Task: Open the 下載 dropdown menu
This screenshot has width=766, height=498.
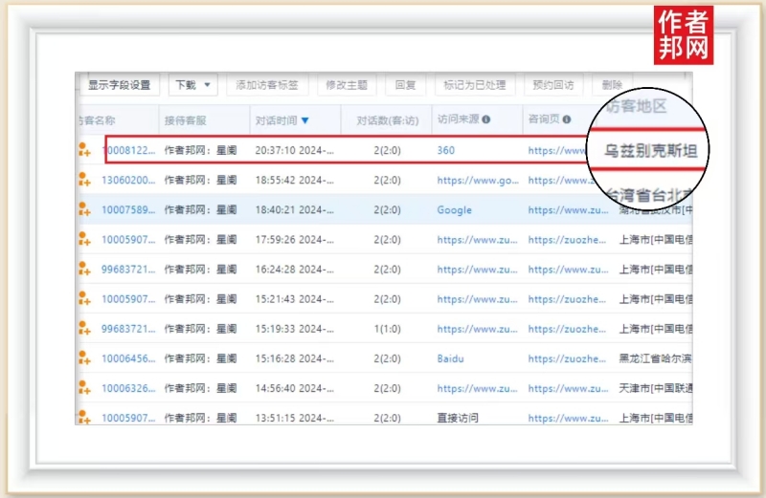Action: tap(193, 85)
